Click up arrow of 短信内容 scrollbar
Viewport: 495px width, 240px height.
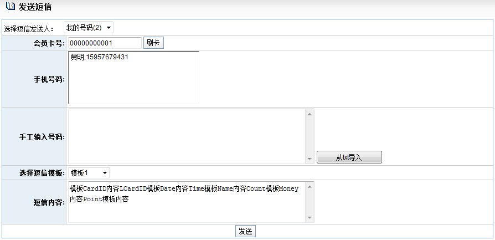point(310,187)
